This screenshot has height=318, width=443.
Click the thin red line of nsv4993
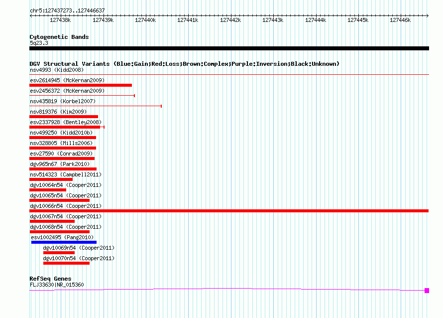tap(229, 74)
